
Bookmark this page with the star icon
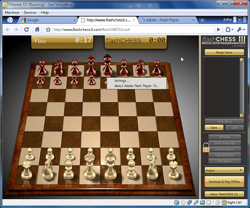coord(48,29)
